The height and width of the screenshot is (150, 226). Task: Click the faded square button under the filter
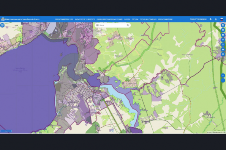[x=223, y=45]
